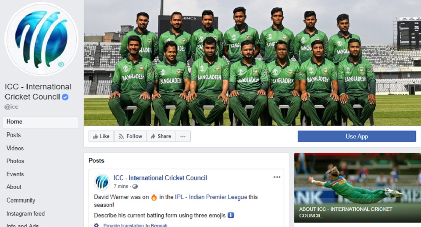
Task: Go to the Videos section
Action: [15, 148]
